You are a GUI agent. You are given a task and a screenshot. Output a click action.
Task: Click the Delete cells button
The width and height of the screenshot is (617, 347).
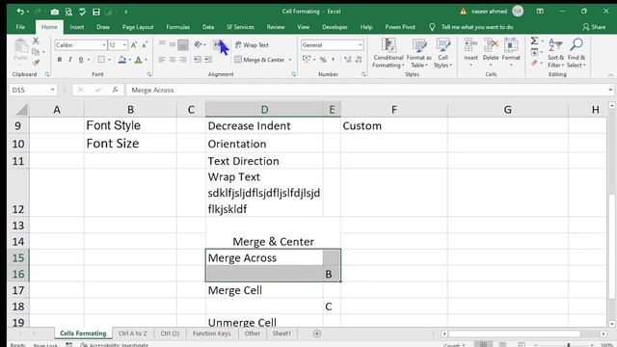(491, 53)
